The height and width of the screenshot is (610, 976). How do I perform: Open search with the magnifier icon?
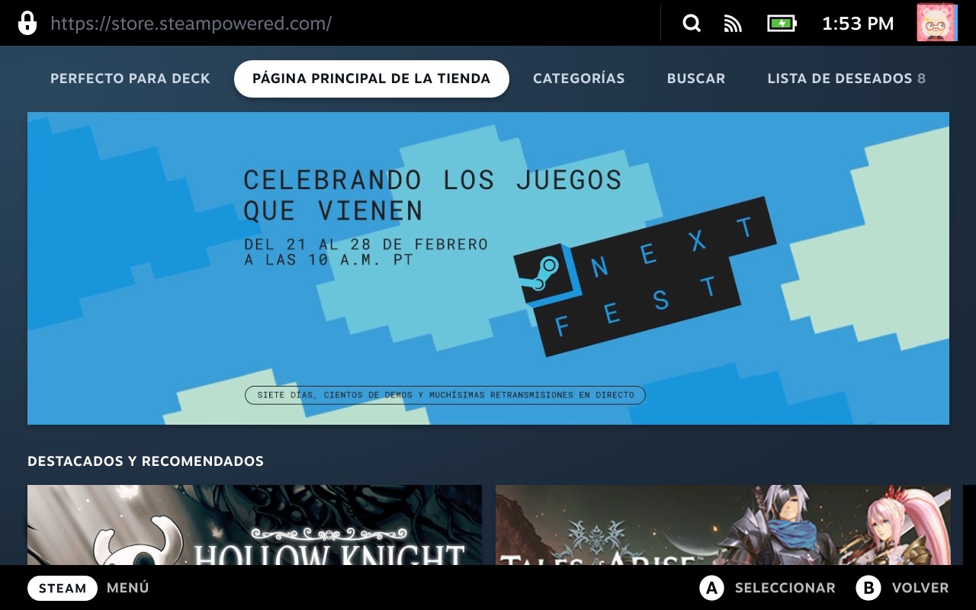point(692,24)
